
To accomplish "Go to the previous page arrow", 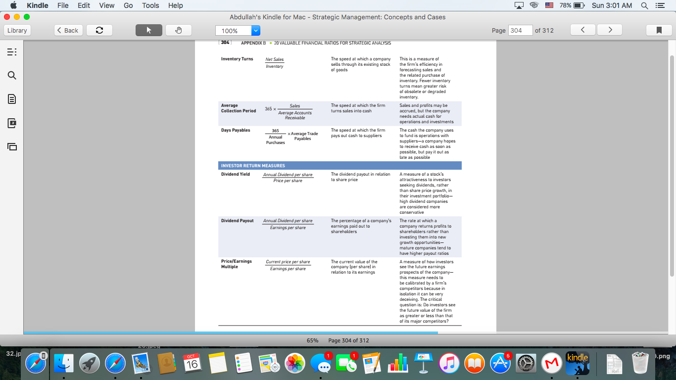I will [583, 30].
